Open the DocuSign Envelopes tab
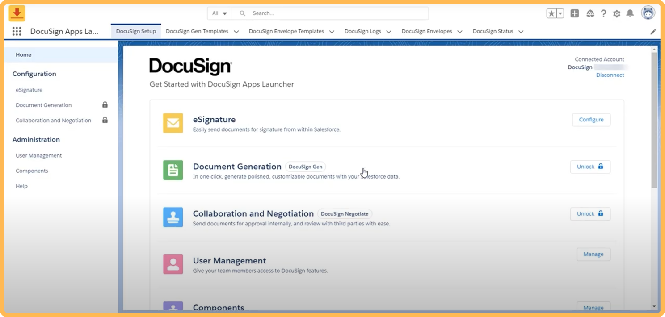Viewport: 665px width, 317px height. (x=427, y=31)
